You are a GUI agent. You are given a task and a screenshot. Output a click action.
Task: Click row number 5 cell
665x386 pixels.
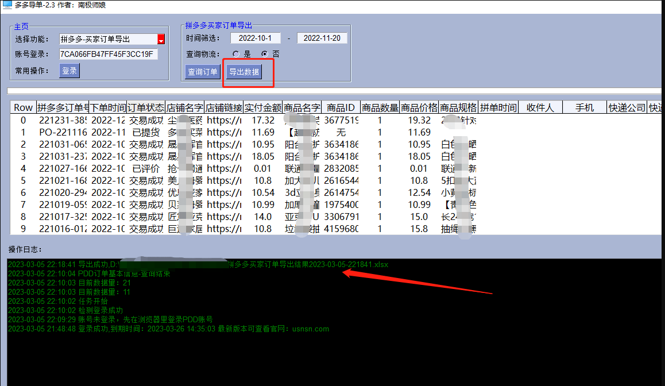point(23,181)
